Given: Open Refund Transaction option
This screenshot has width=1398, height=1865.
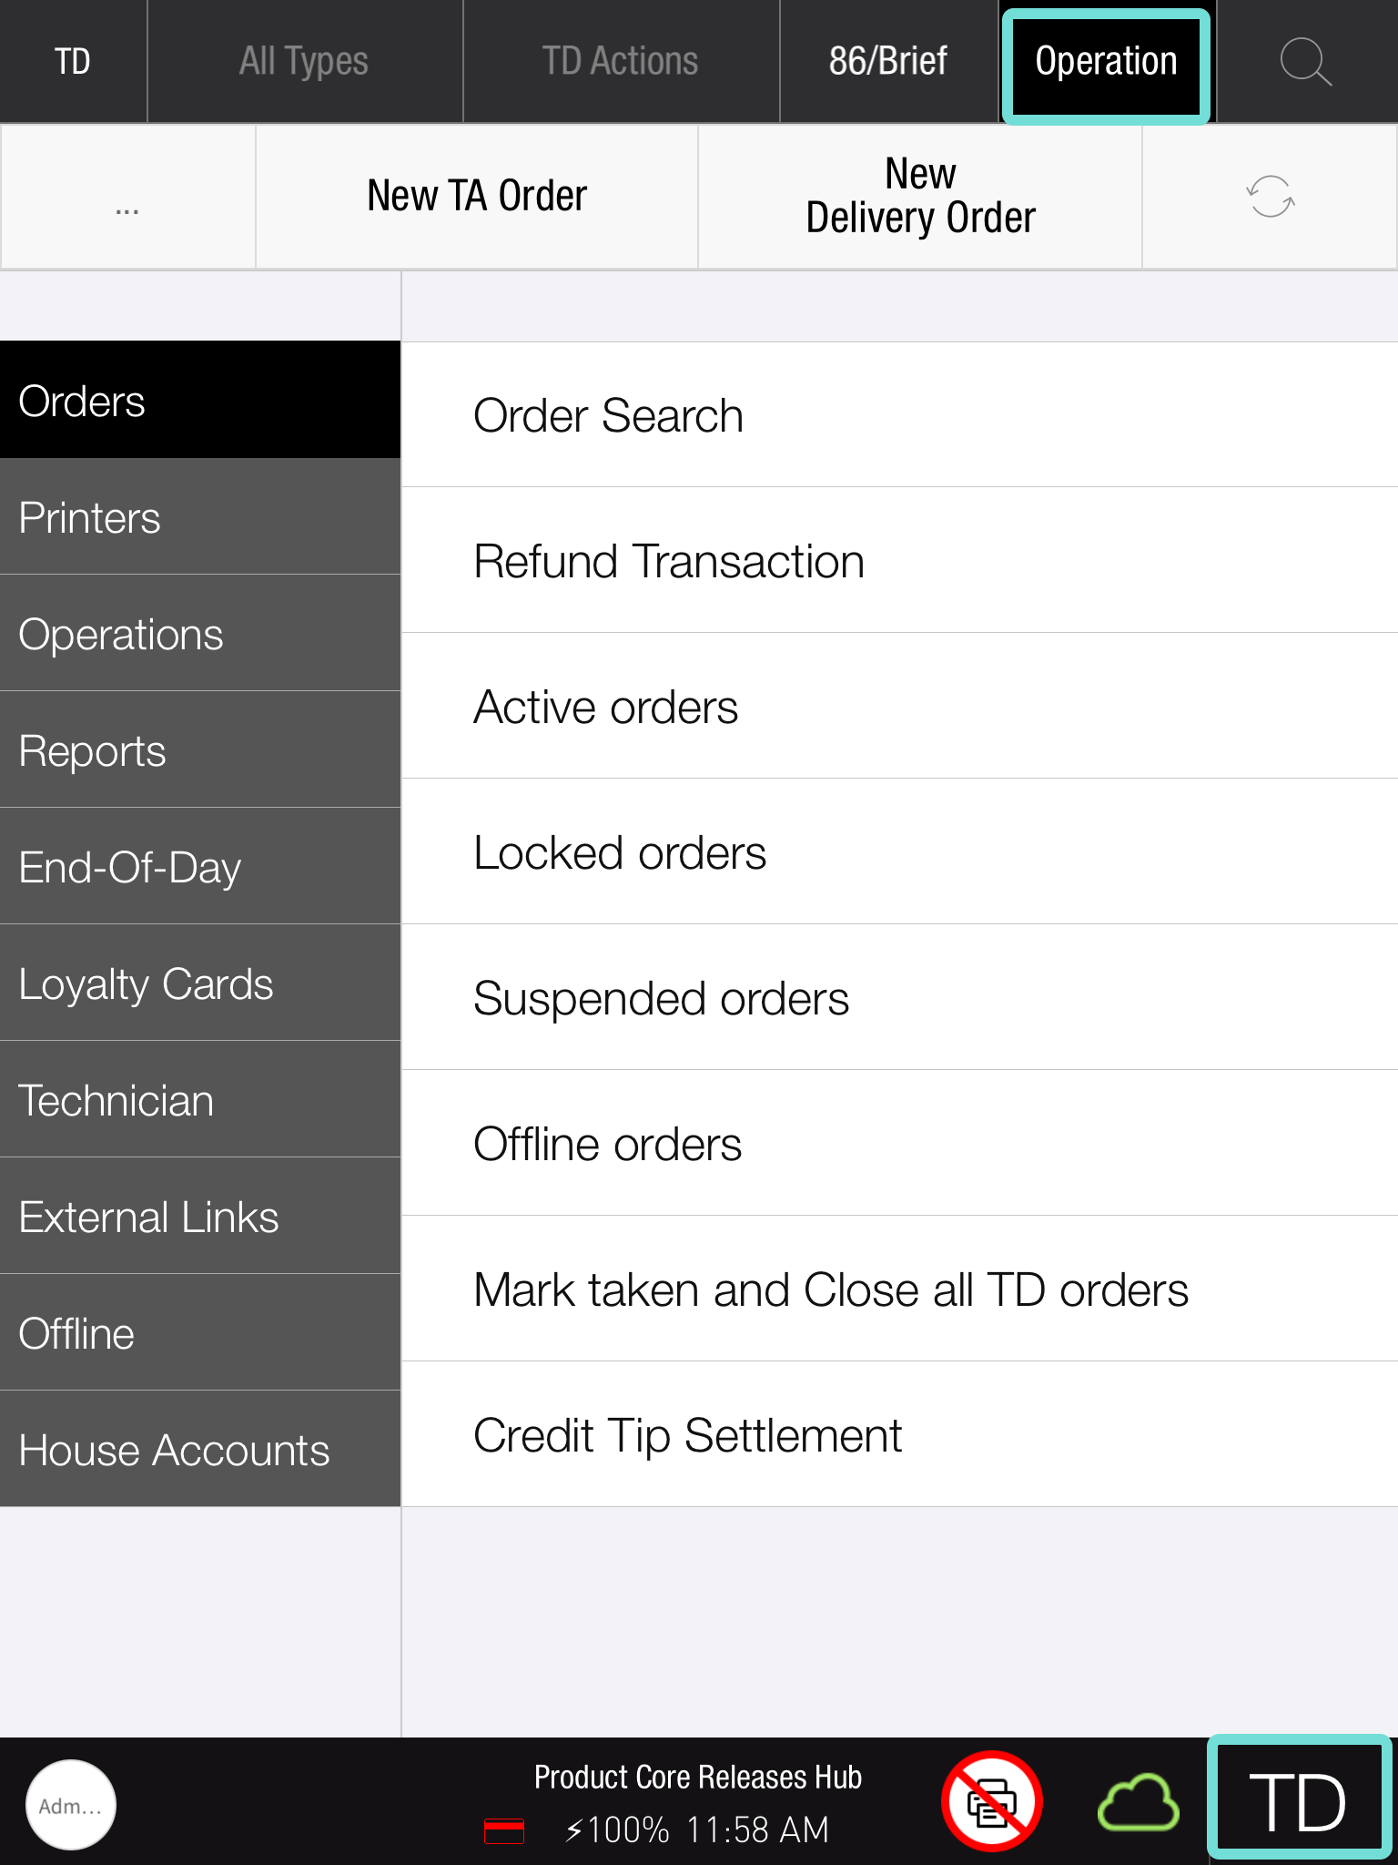Looking at the screenshot, I should (899, 561).
